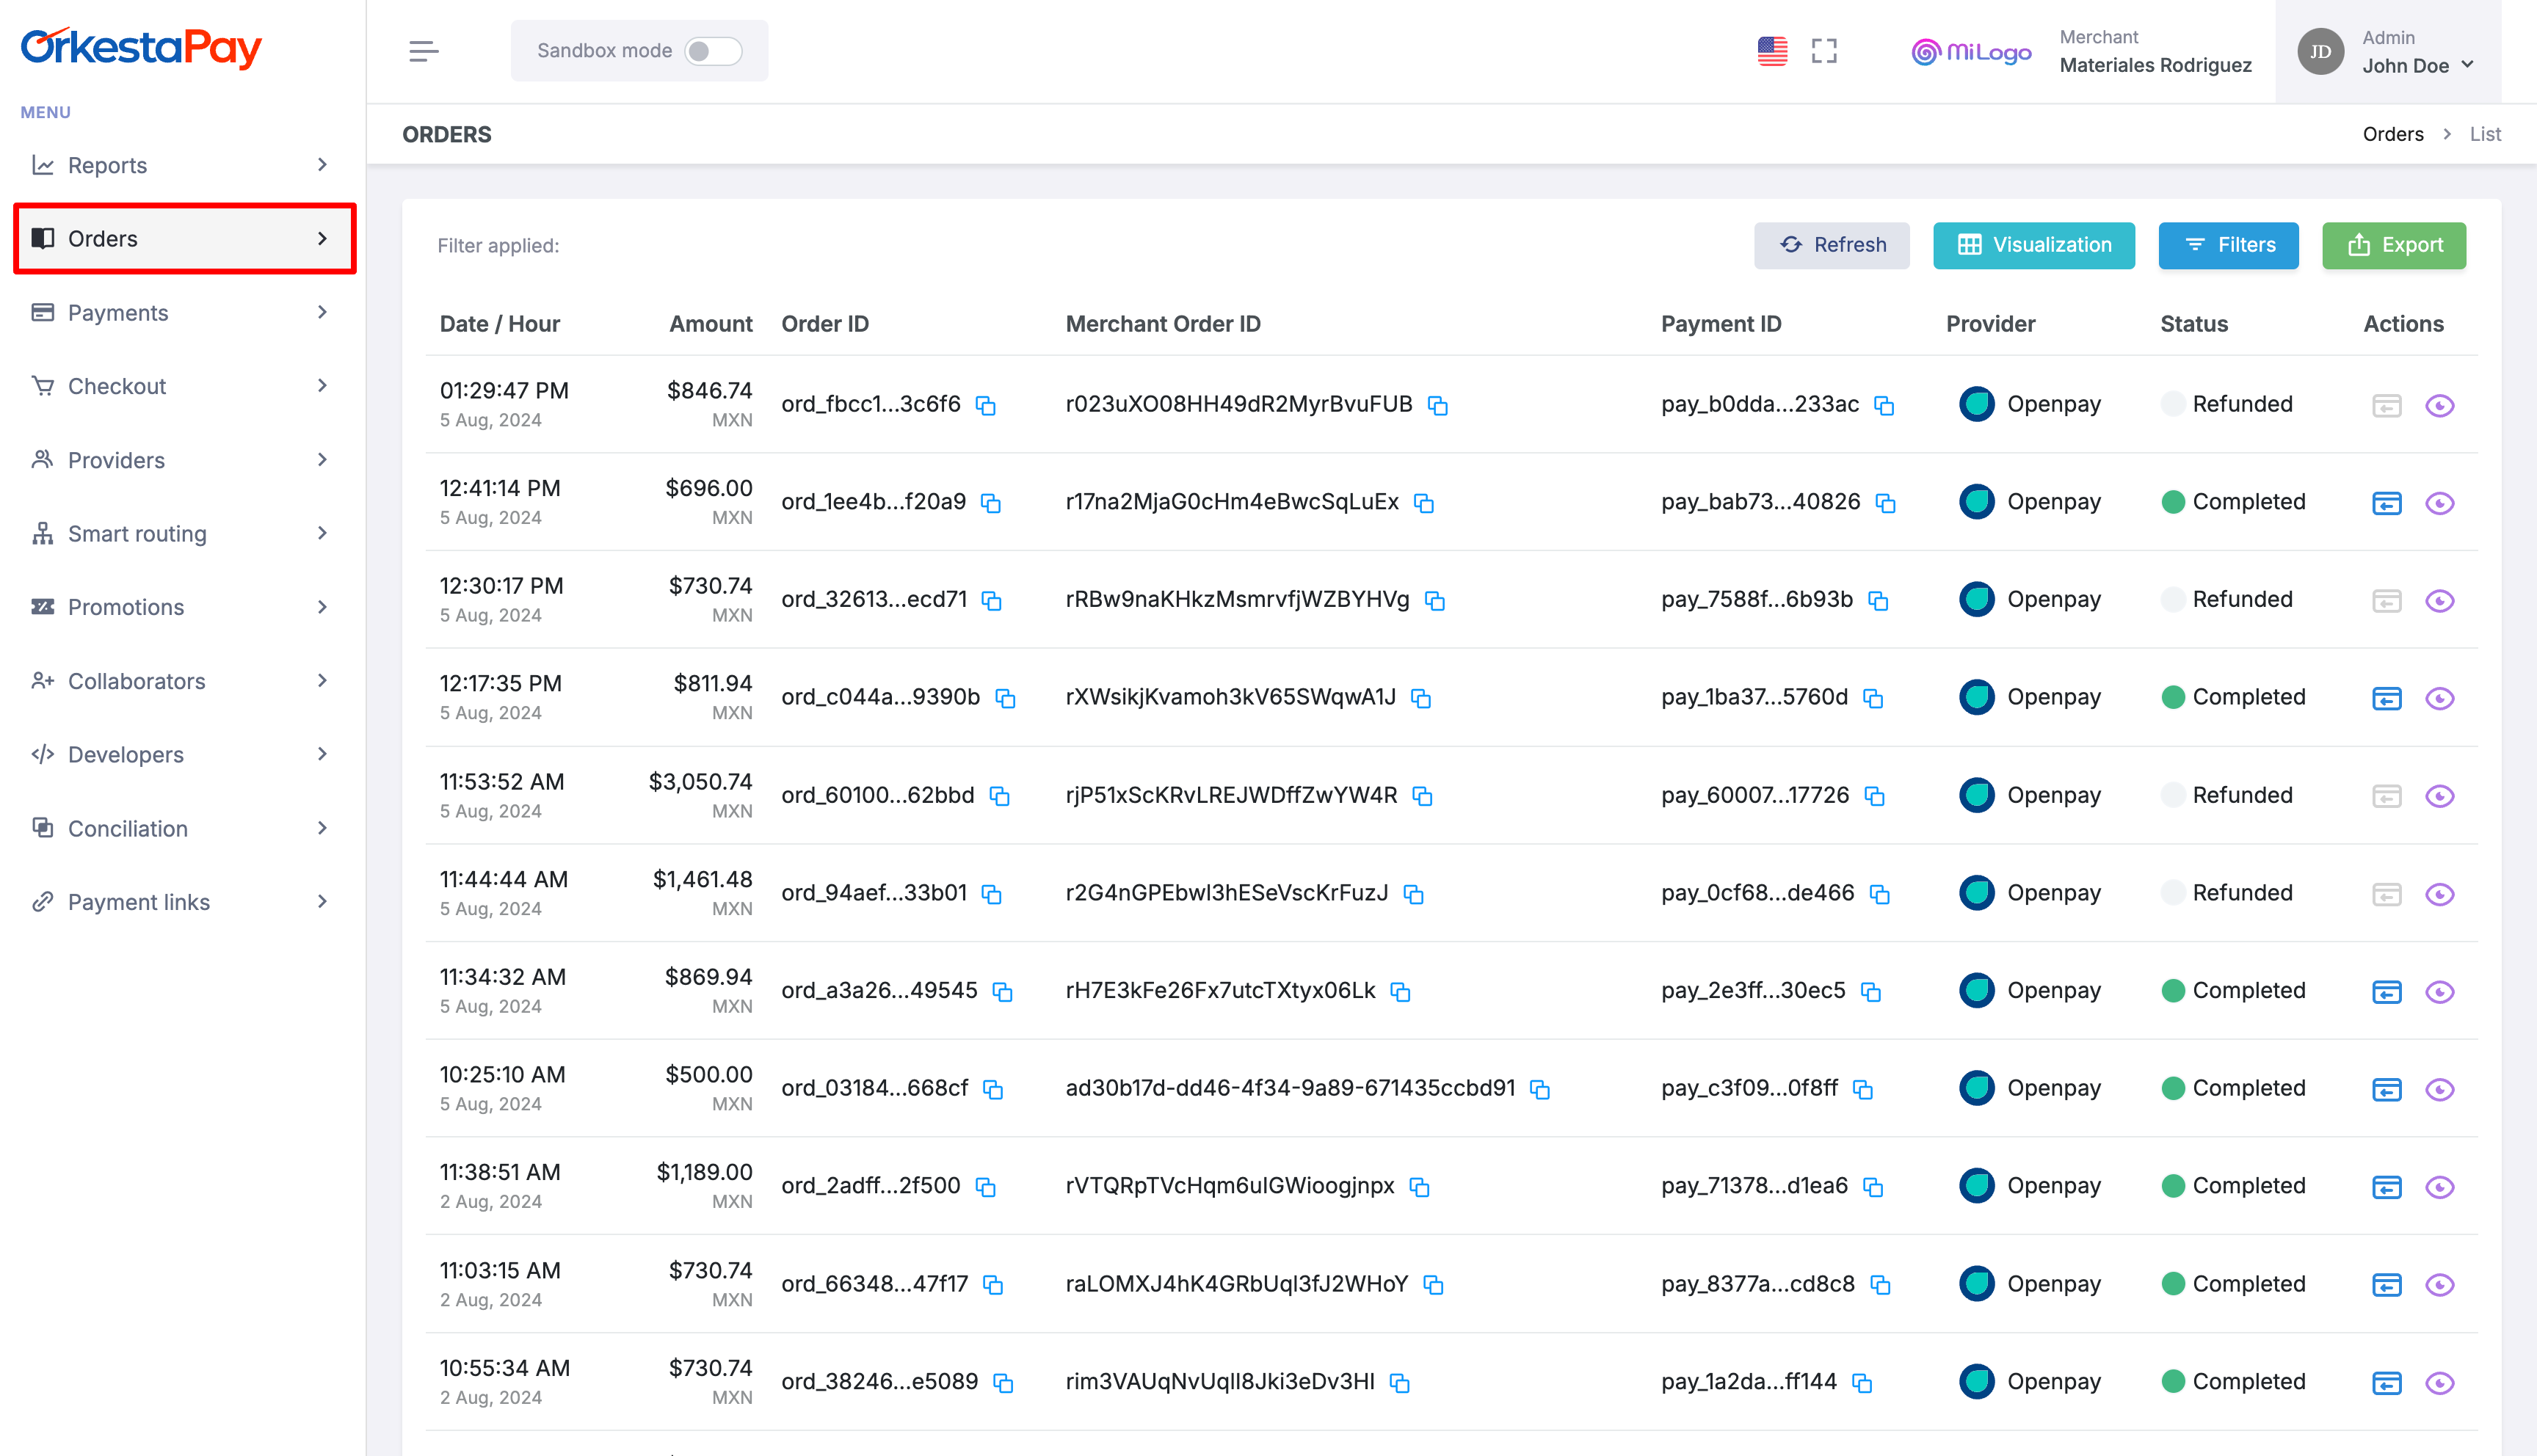Click the OrkestaPay logo
This screenshot has height=1456, width=2537.
click(141, 48)
